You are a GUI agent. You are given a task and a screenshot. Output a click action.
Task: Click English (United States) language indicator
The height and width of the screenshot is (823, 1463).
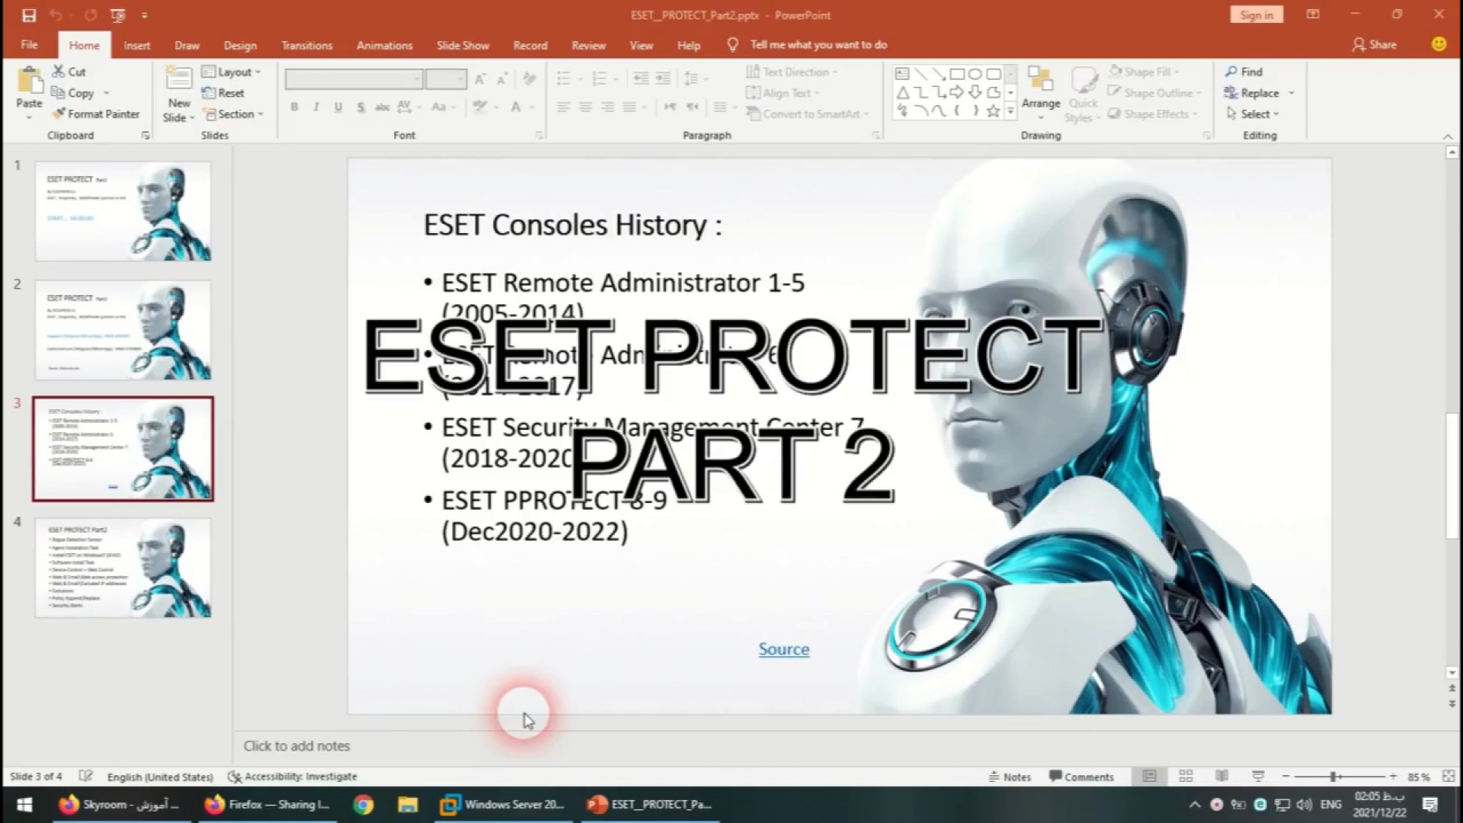160,777
